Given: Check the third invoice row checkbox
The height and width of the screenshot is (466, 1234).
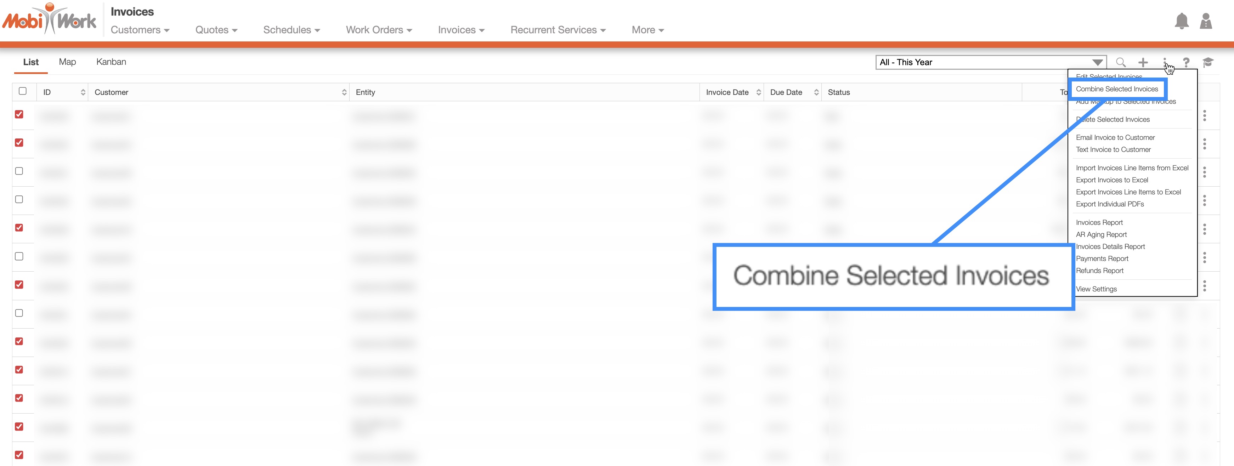Looking at the screenshot, I should coord(19,171).
